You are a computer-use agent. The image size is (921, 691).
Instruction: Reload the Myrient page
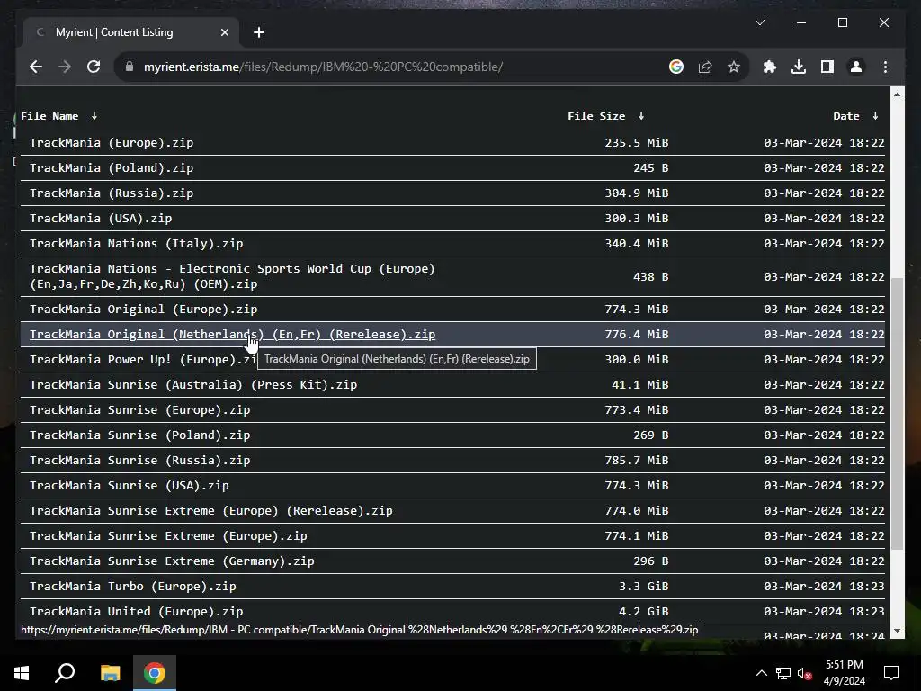(94, 67)
